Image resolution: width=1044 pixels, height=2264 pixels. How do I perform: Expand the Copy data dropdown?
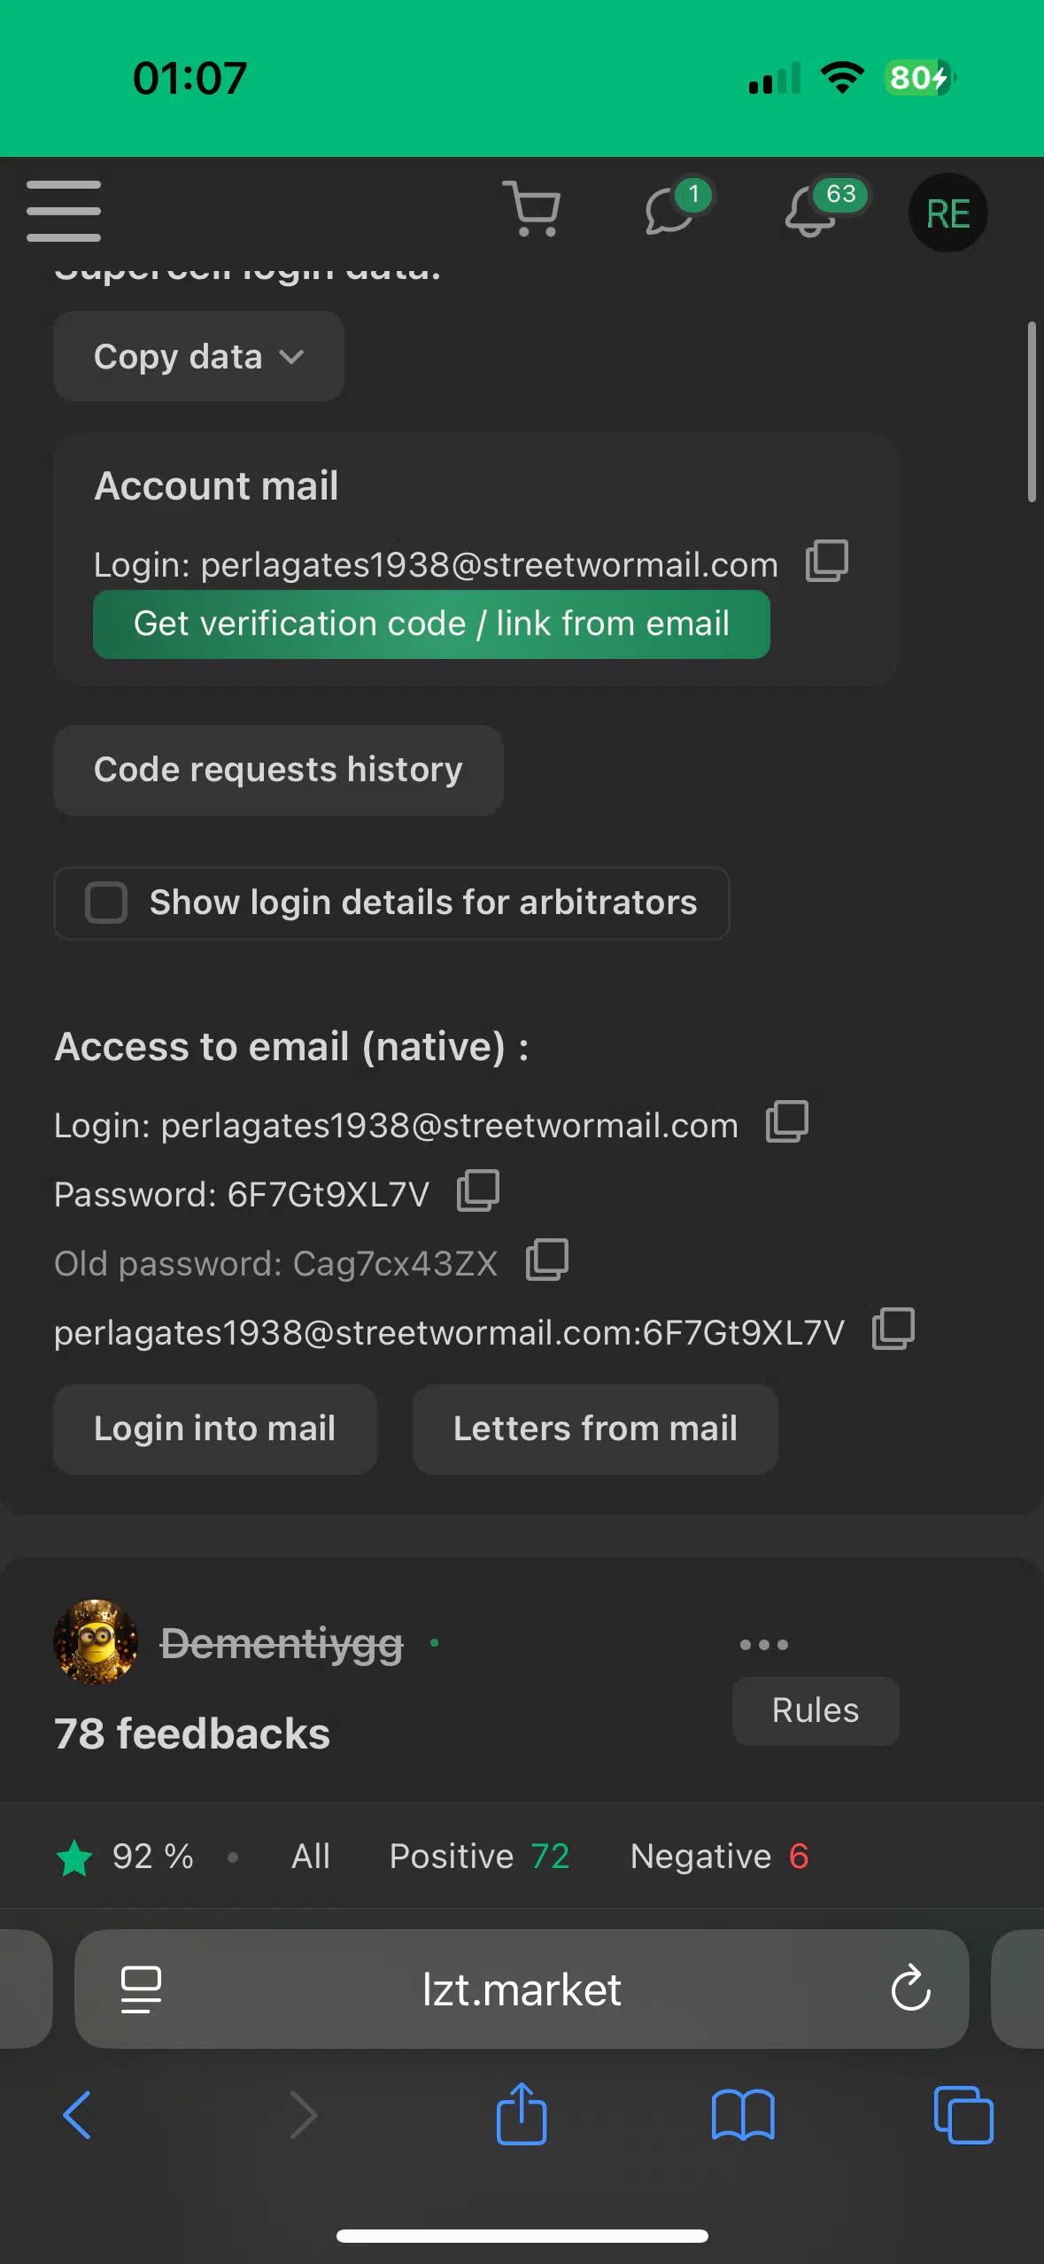tap(199, 356)
